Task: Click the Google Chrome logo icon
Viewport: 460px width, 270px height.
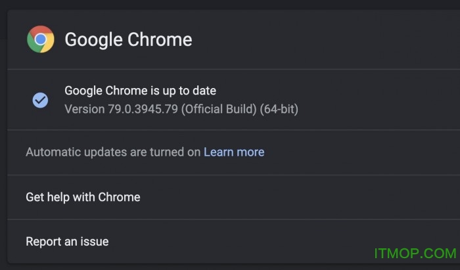Action: (40, 39)
